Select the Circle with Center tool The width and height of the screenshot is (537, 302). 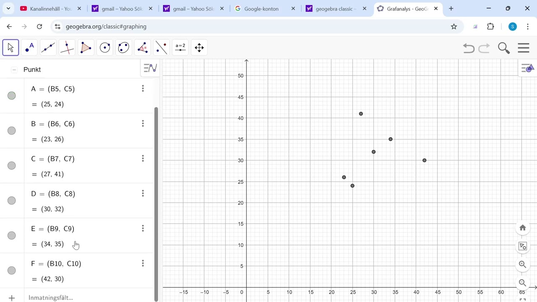[x=105, y=48]
